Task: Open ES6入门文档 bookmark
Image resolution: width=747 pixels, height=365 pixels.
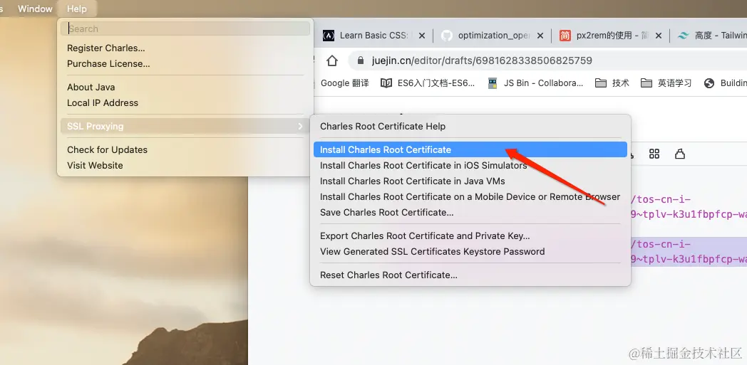Action: tap(428, 83)
